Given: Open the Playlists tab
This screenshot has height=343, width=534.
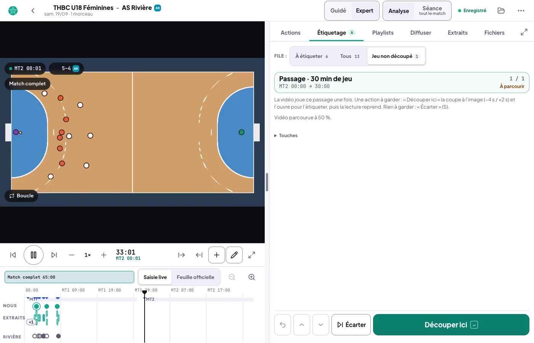Looking at the screenshot, I should 383,33.
